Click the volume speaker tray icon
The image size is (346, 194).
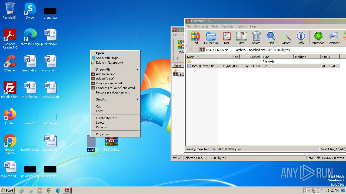tap(307, 190)
